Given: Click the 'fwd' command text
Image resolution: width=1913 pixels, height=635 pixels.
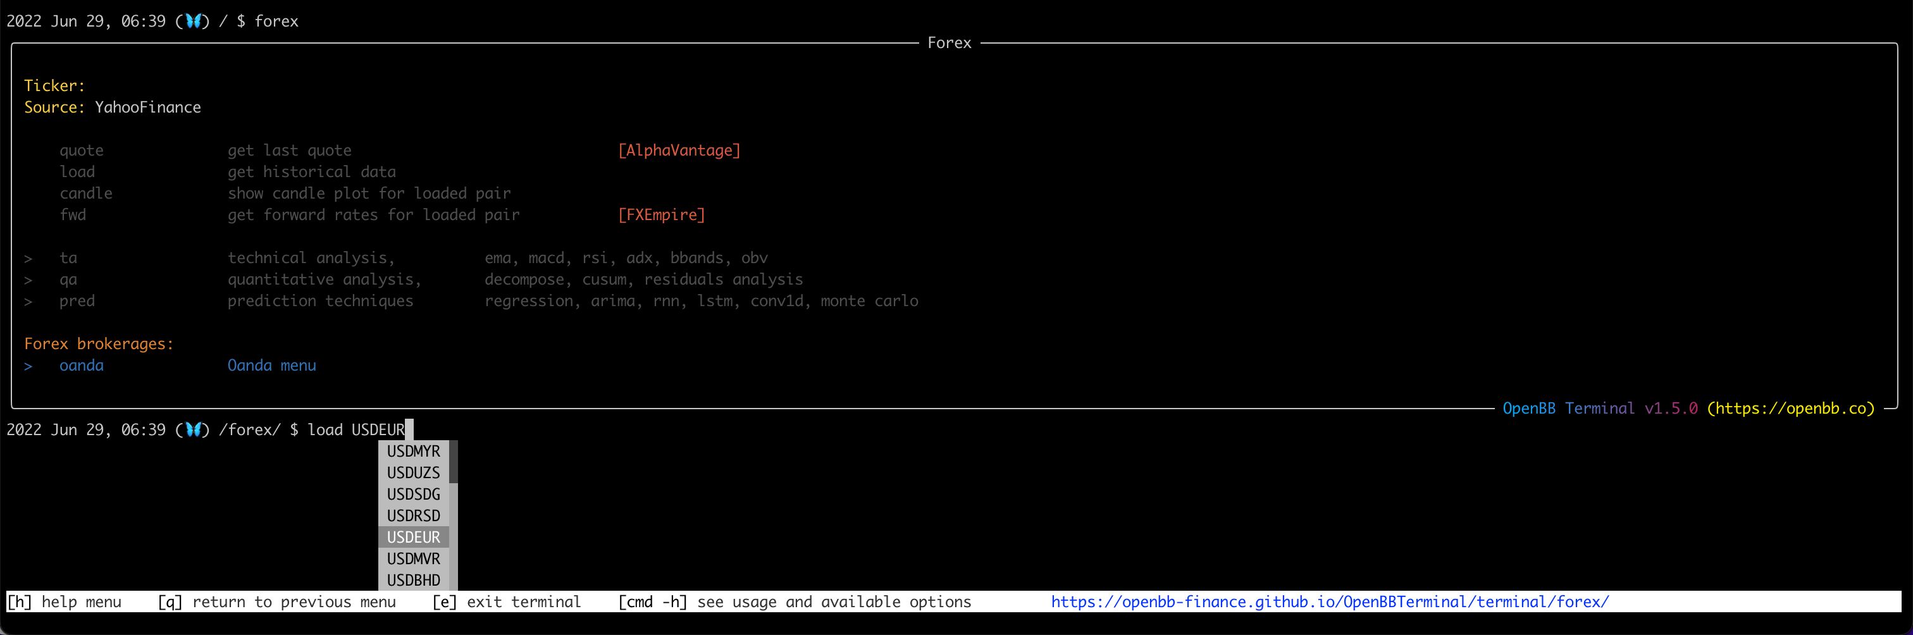Looking at the screenshot, I should (73, 214).
